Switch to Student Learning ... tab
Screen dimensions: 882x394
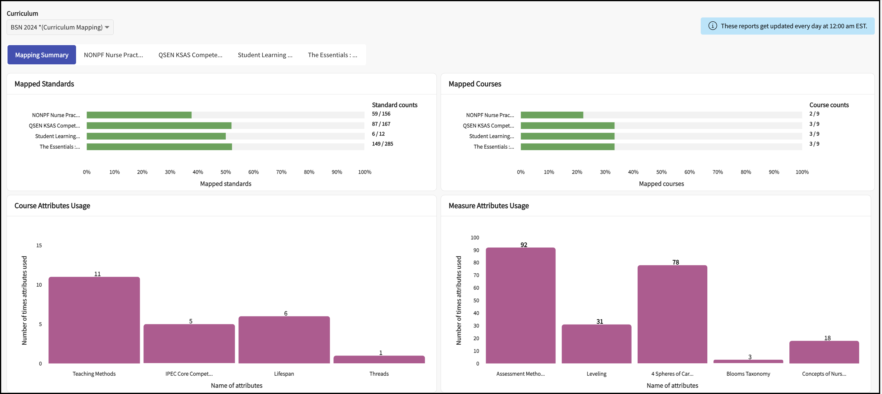[265, 55]
